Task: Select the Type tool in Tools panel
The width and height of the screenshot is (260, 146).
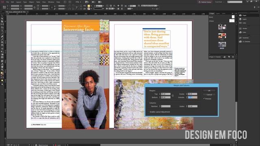Action: [x=2, y=31]
